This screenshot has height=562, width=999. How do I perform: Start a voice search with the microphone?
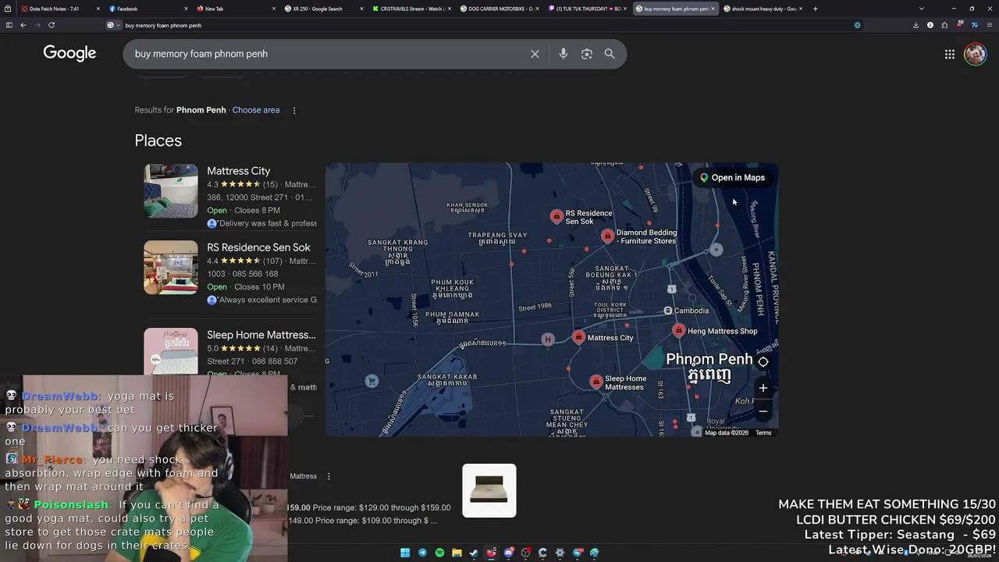pyautogui.click(x=563, y=54)
